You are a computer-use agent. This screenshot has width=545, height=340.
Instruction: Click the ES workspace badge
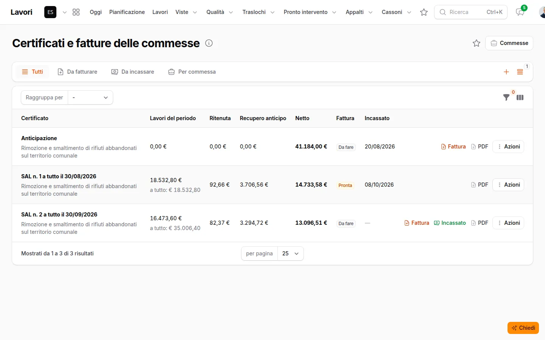pos(50,12)
